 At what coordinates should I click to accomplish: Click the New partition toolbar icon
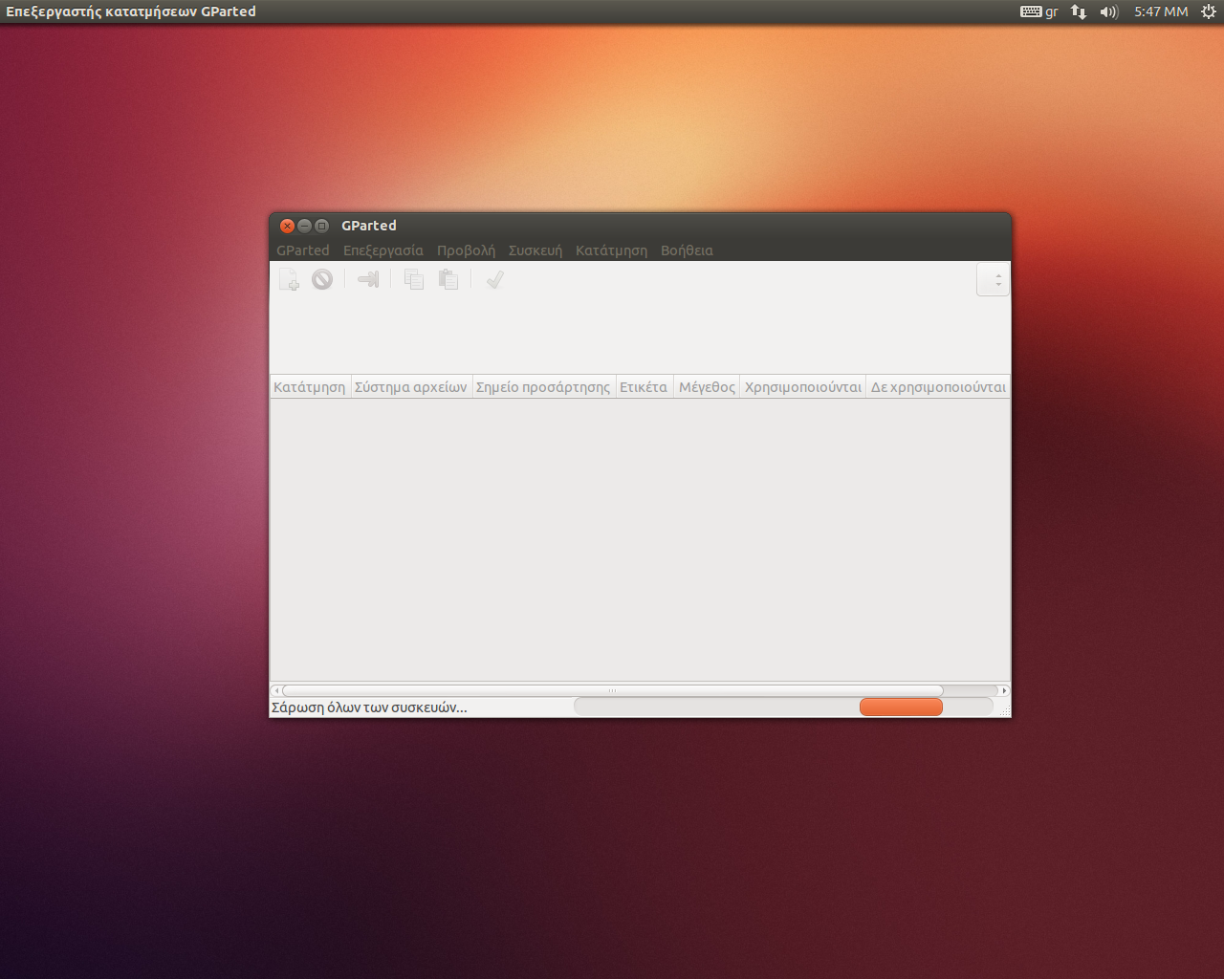289,279
